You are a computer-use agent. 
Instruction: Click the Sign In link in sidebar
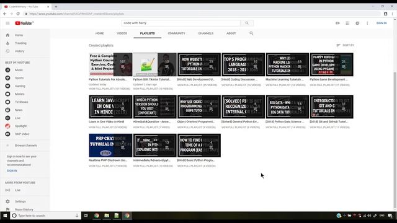click(12, 171)
